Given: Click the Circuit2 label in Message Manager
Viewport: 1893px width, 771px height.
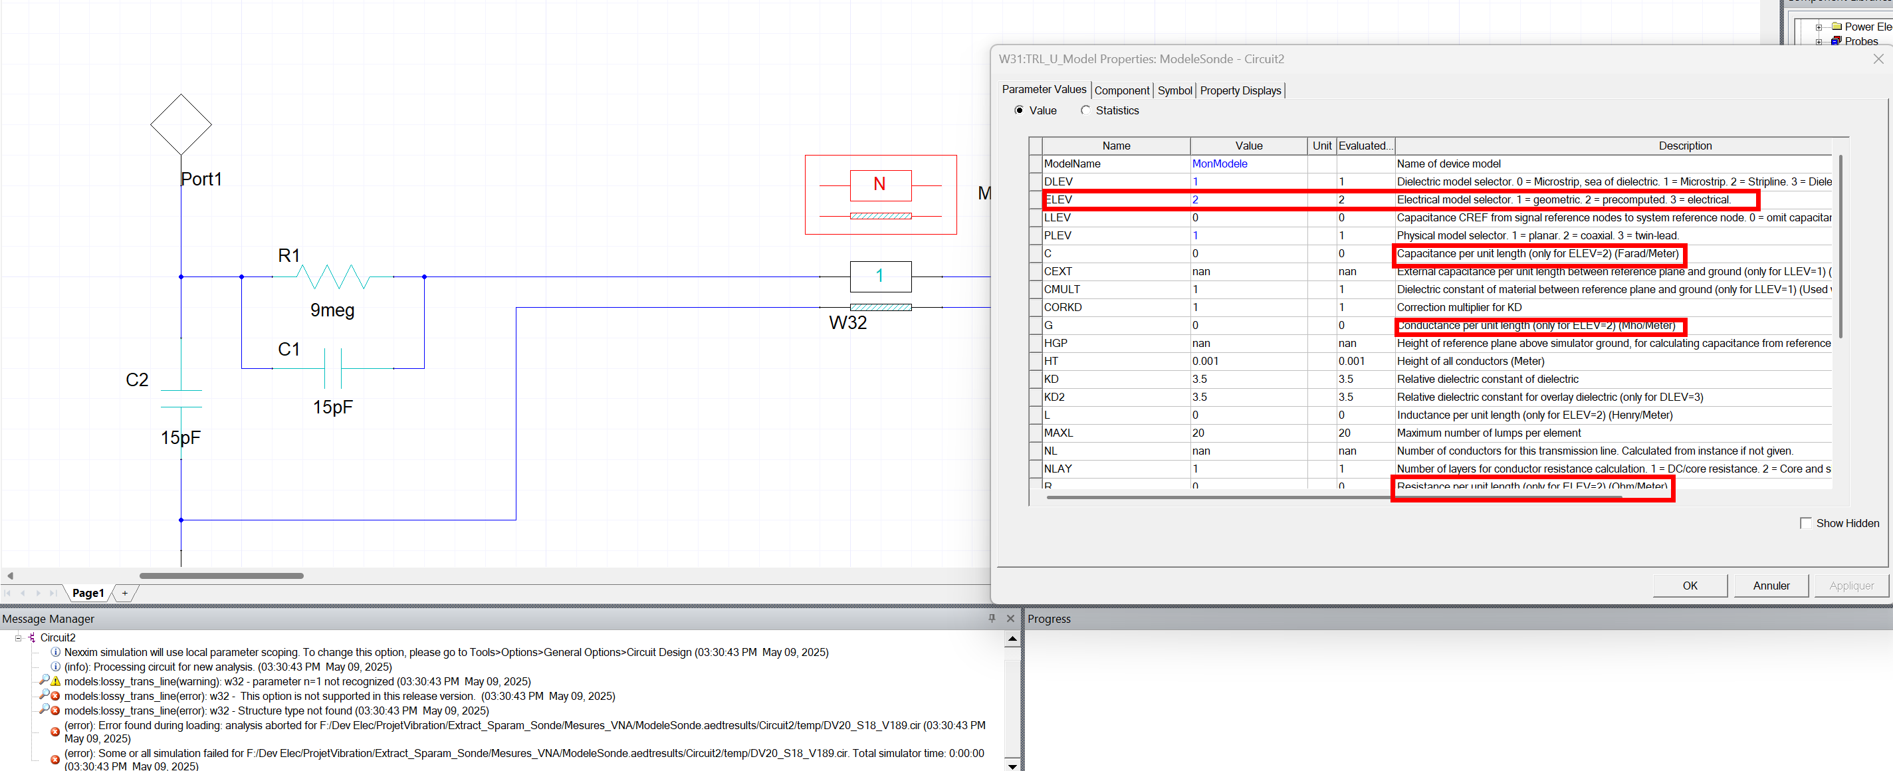Looking at the screenshot, I should [57, 637].
